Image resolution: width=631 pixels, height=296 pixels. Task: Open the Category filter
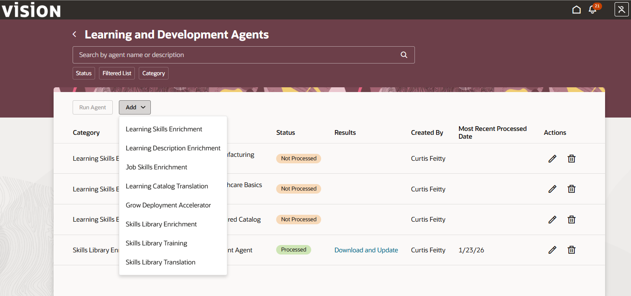(153, 73)
